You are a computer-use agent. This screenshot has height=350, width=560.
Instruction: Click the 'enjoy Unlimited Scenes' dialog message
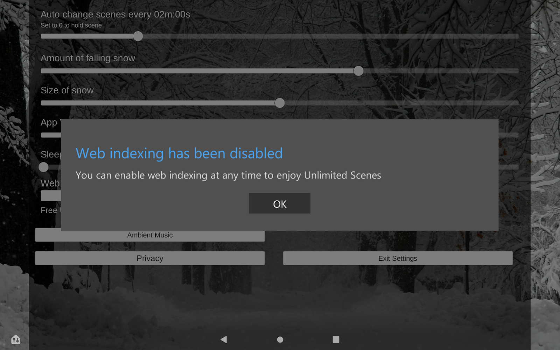(x=228, y=175)
